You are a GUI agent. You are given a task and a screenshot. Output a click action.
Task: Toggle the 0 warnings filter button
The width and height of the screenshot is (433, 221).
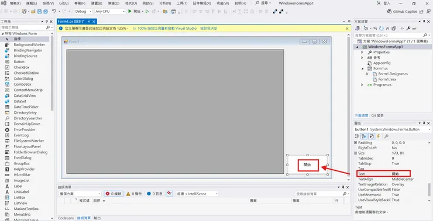pos(134,194)
